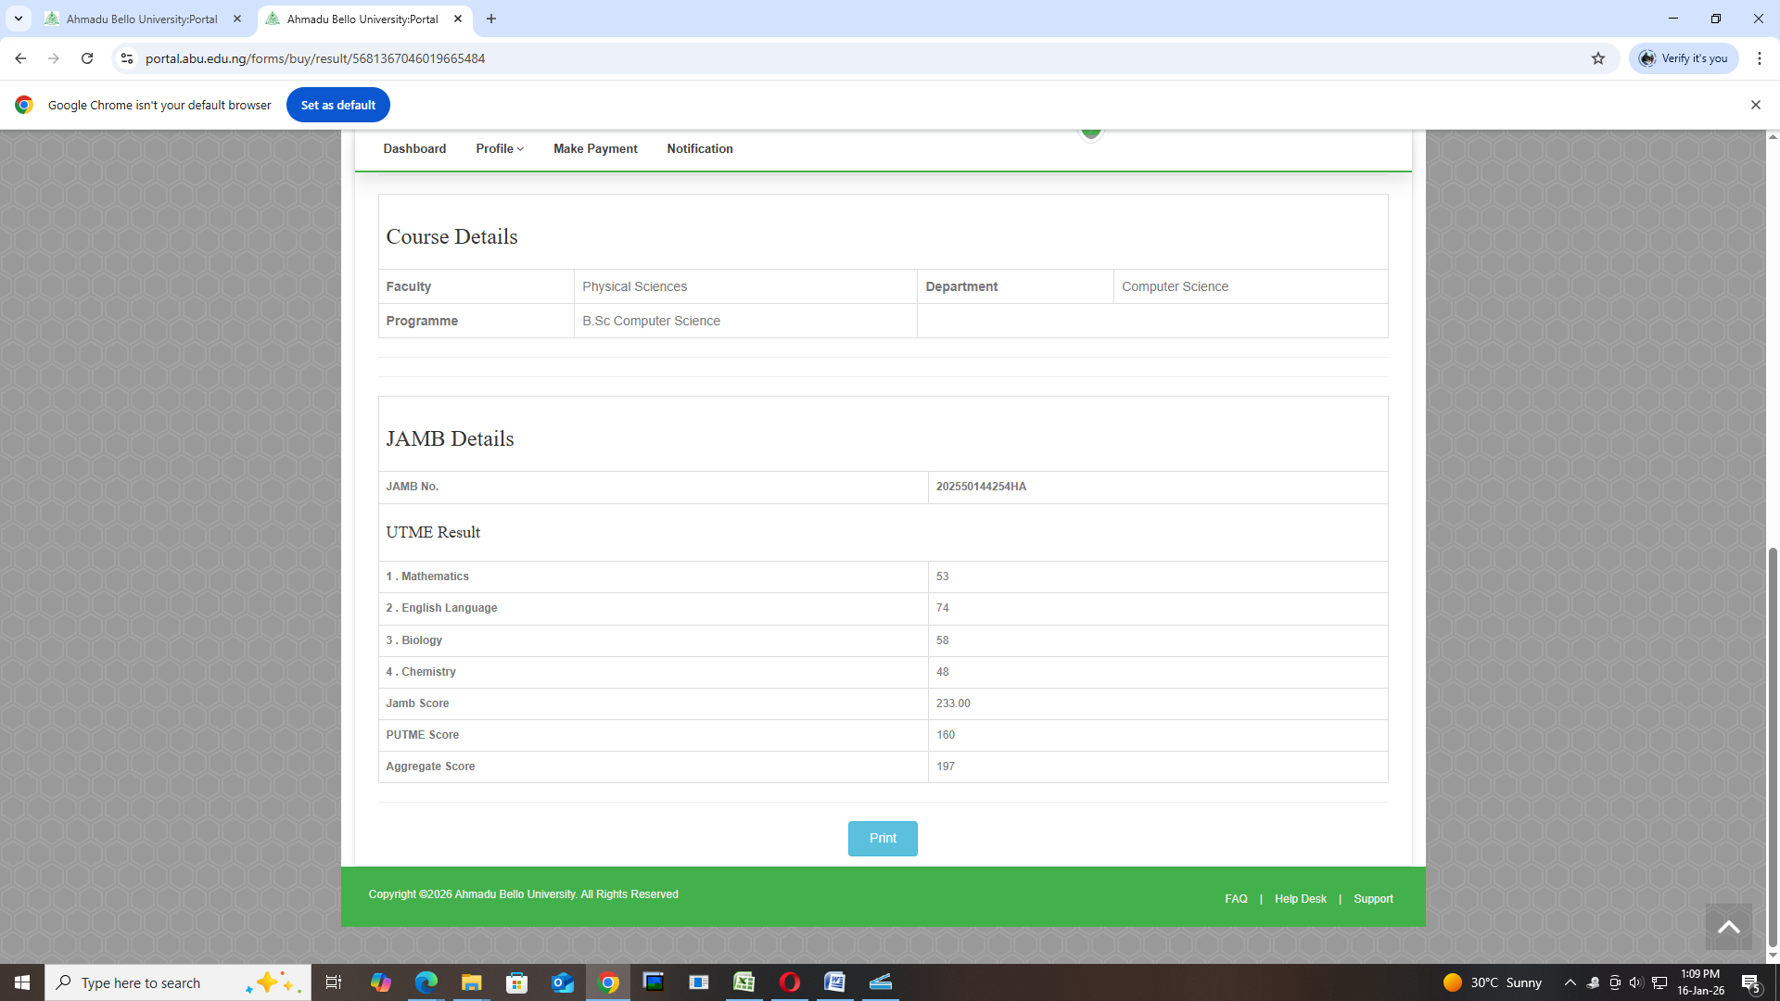Screen dimensions: 1780x1001
Task: Go to Dashboard menu item
Action: [x=414, y=148]
